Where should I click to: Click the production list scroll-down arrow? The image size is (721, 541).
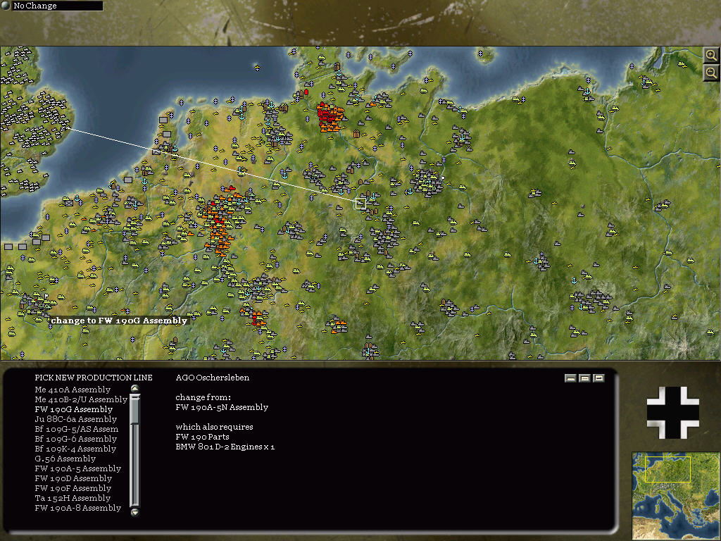(x=134, y=511)
